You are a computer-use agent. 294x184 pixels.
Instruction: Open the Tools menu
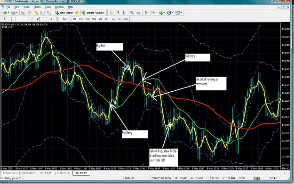point(48,7)
